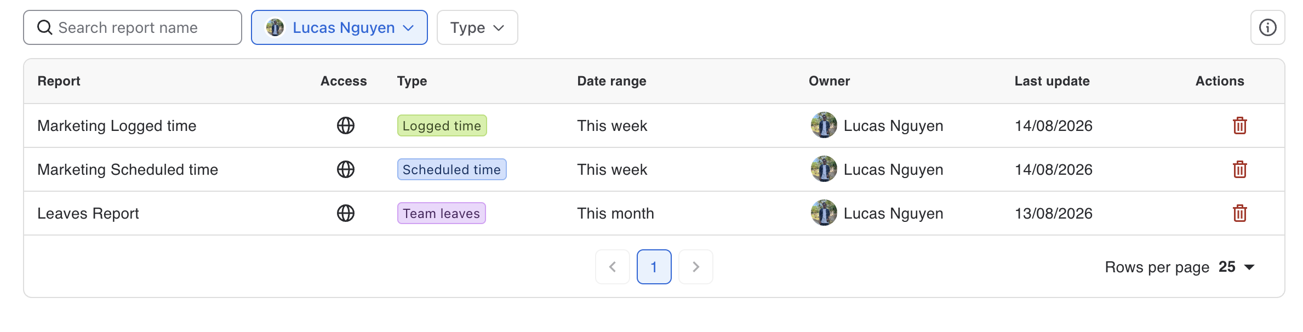Viewport: 1303px width, 332px height.
Task: Change Rows per page 25 dropdown
Action: point(1236,267)
